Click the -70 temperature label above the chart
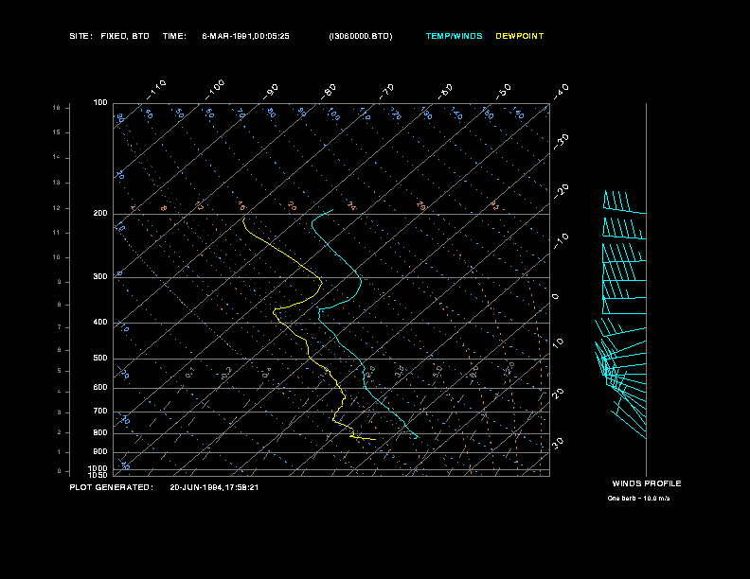 pos(387,92)
